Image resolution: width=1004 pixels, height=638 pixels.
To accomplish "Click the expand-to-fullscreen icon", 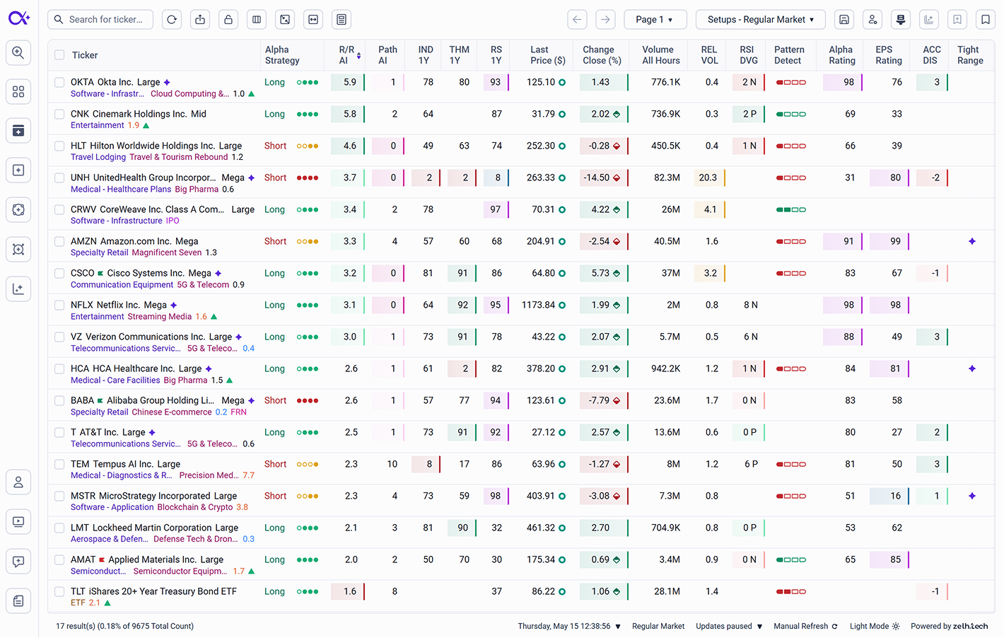I will tap(285, 20).
